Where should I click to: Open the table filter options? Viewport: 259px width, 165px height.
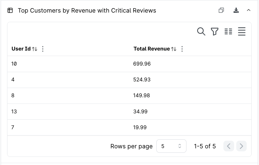(x=215, y=31)
